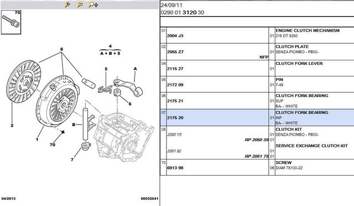The height and width of the screenshot is (206, 354).
Task: Click CLUTCH PLATE description
Action: pyautogui.click(x=292, y=47)
